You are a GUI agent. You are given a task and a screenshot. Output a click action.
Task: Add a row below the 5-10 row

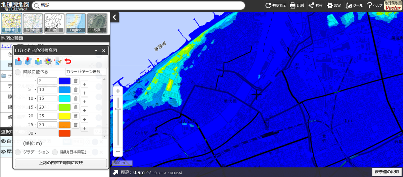tap(85, 93)
